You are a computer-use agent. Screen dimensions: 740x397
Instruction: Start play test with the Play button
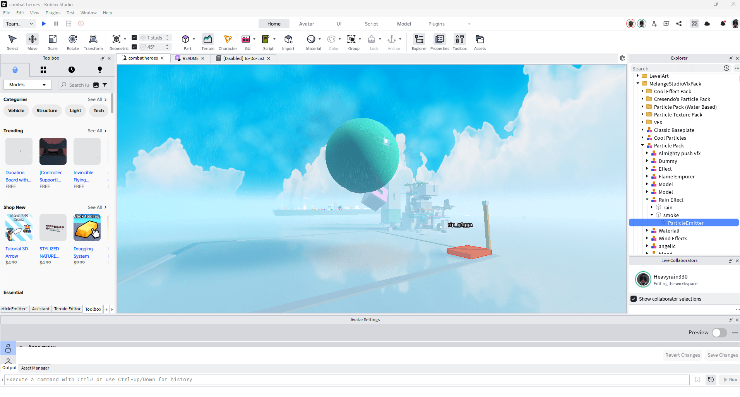coord(44,24)
